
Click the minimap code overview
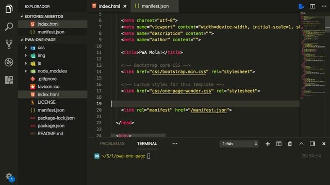pyautogui.click(x=312, y=55)
